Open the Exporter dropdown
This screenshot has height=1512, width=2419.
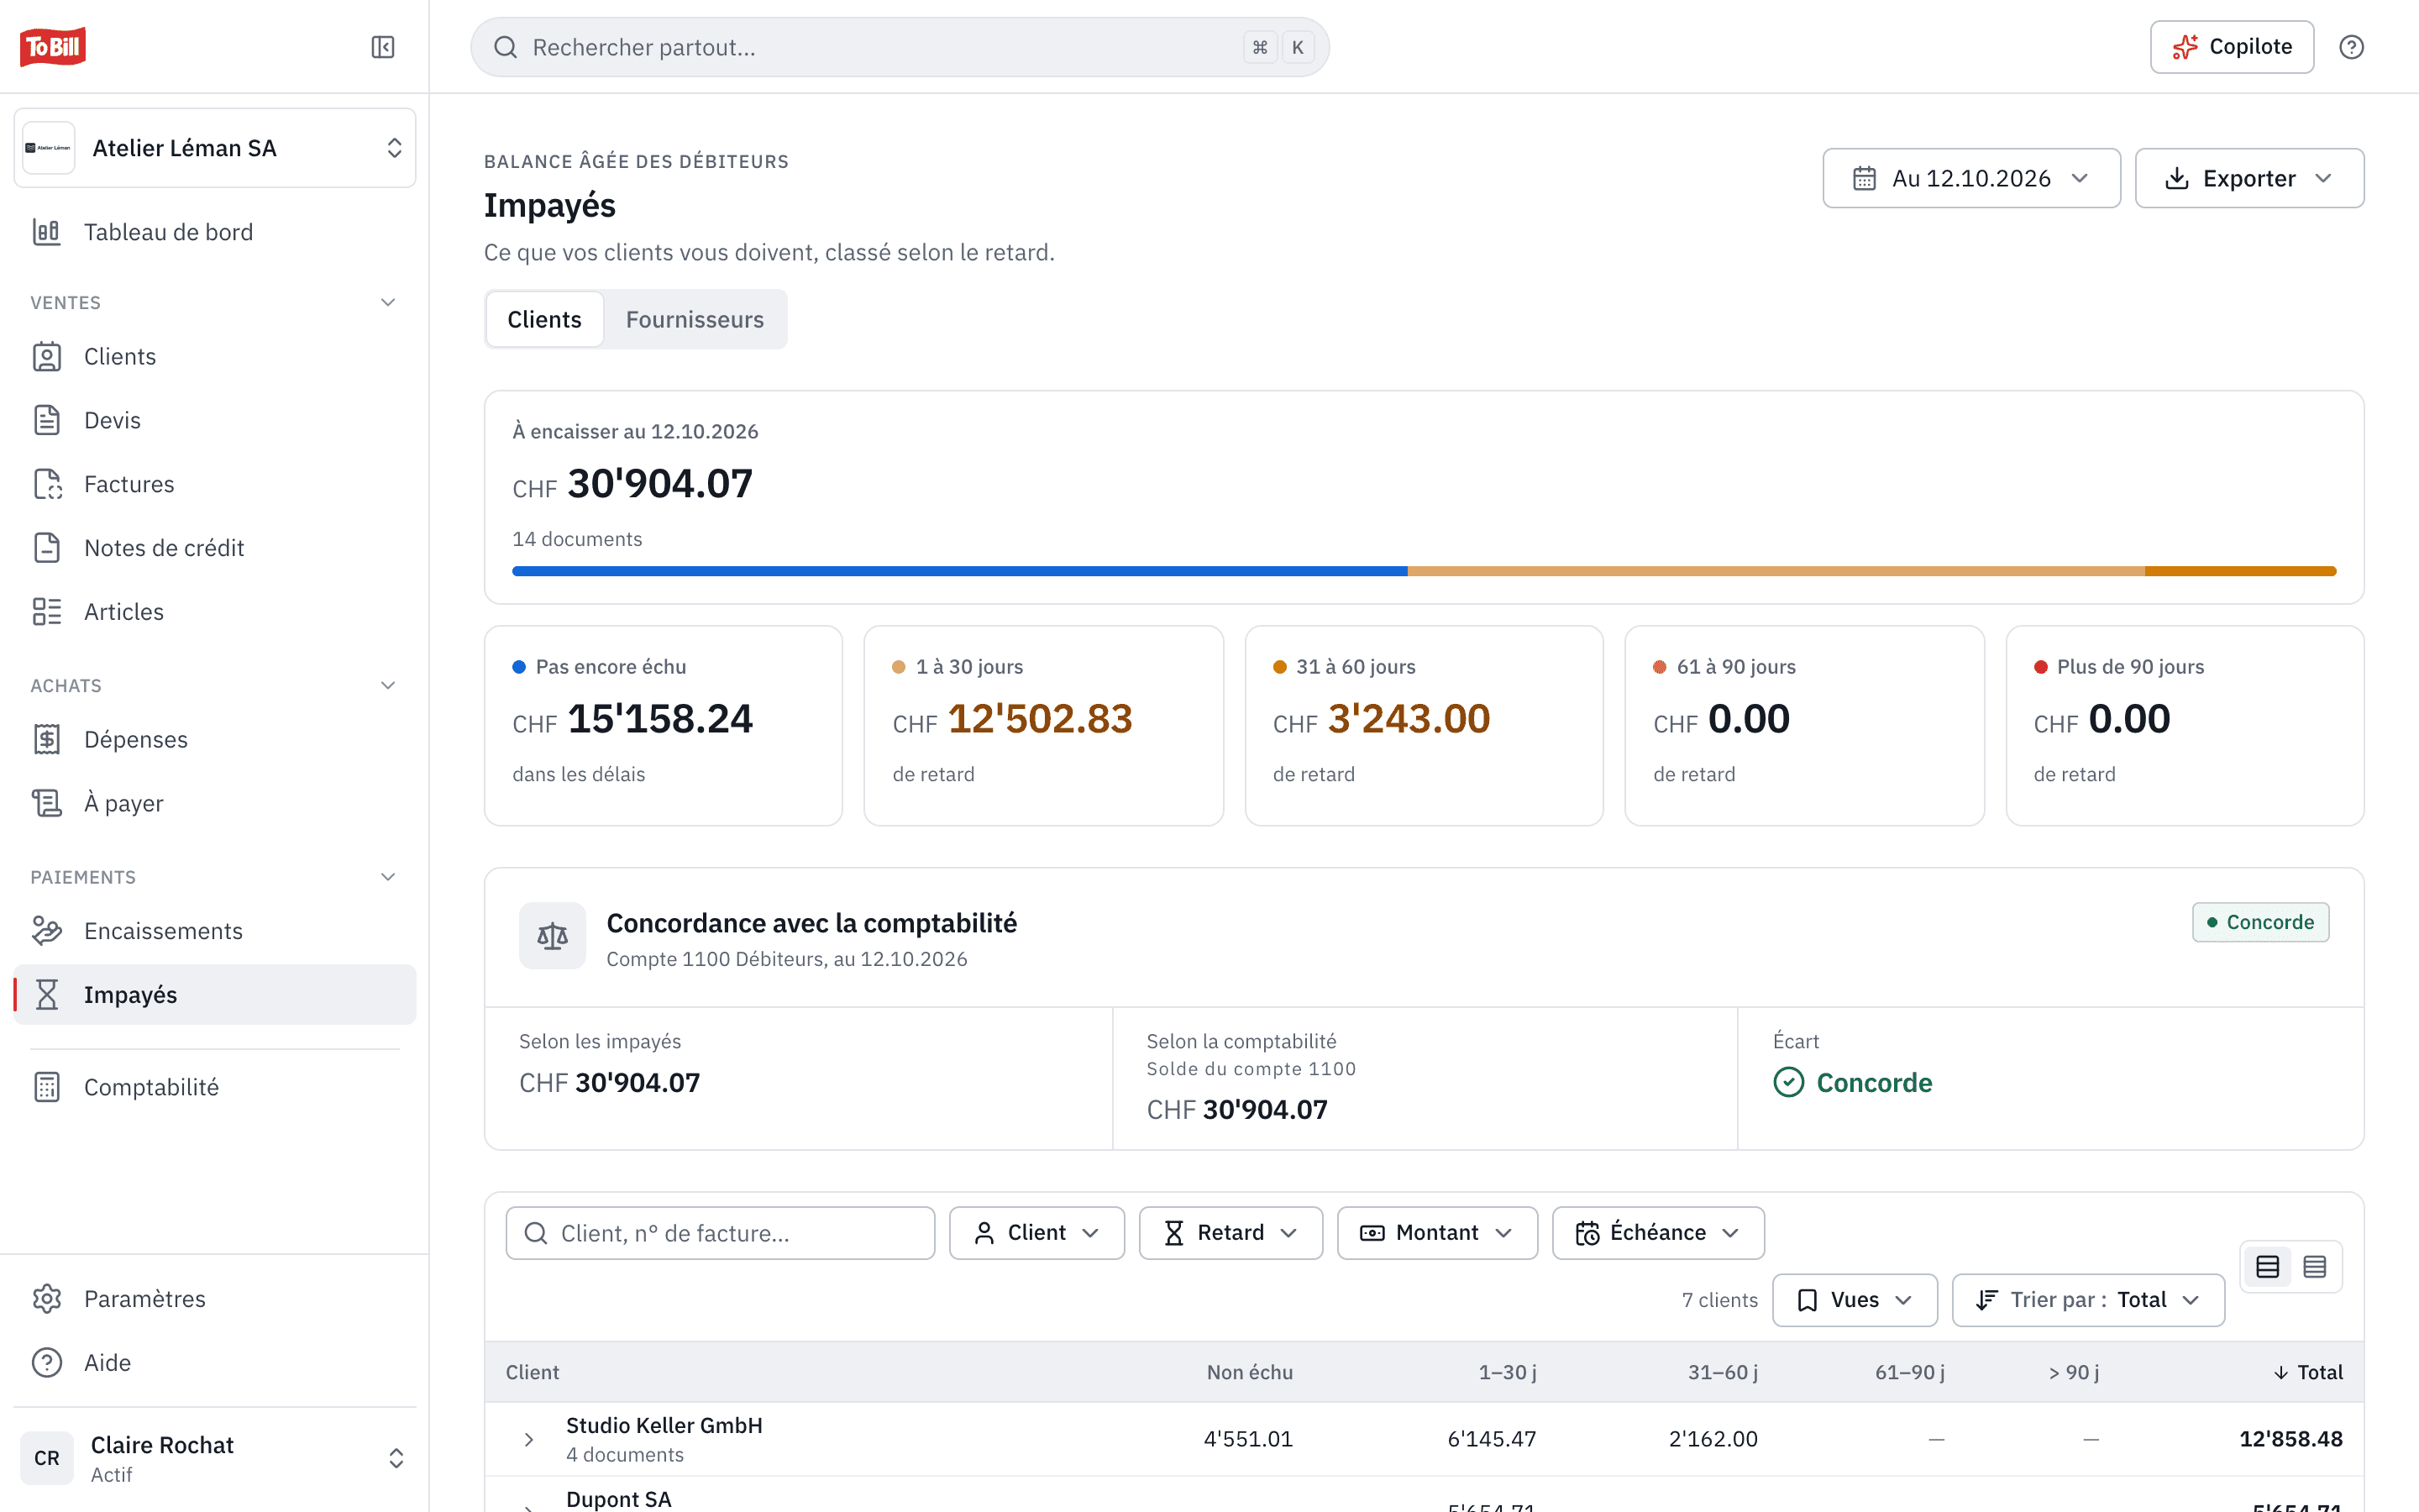click(2249, 178)
